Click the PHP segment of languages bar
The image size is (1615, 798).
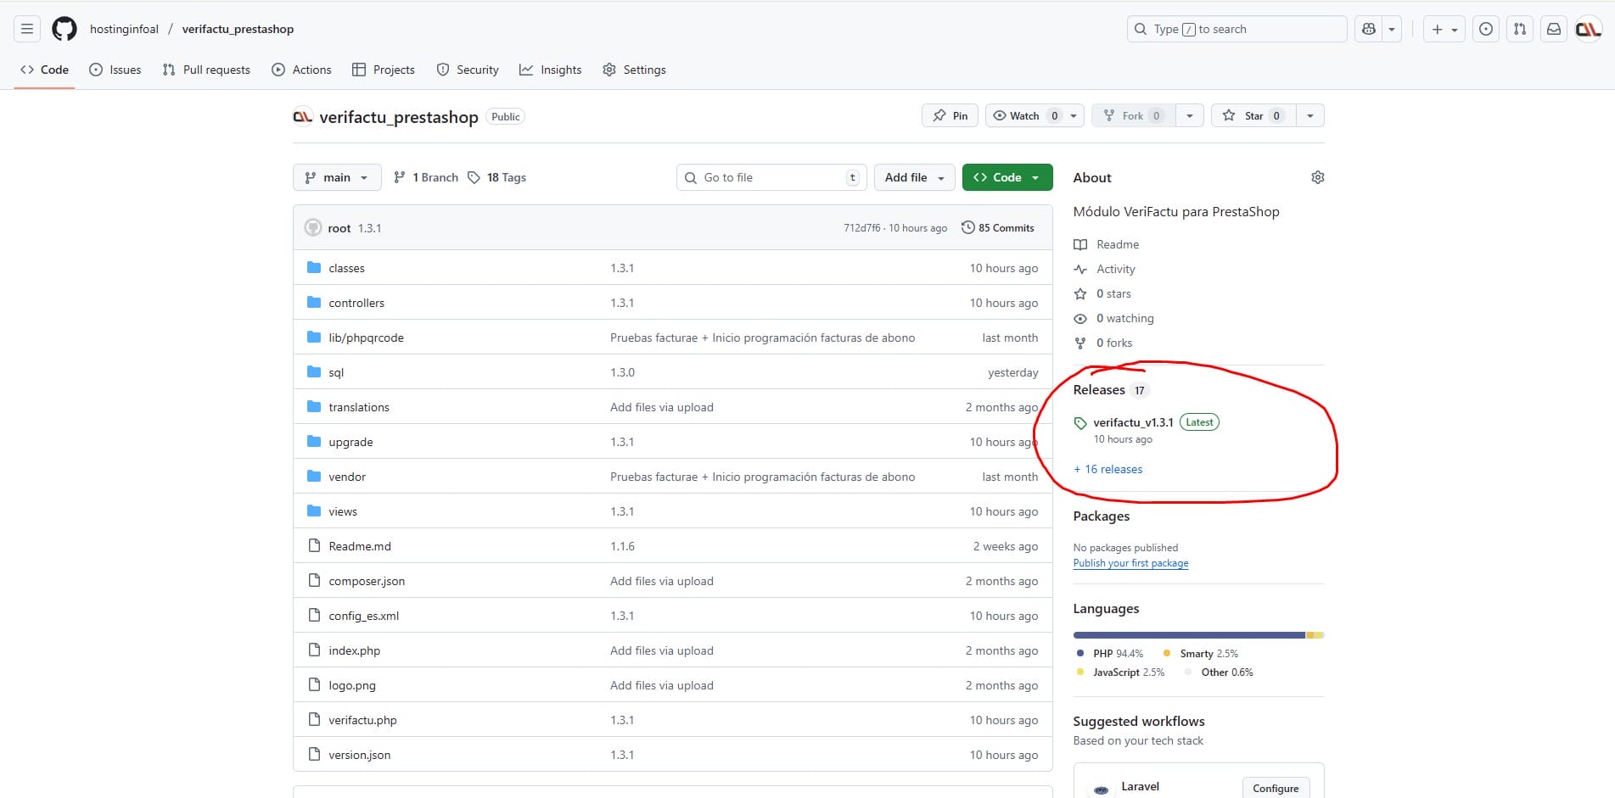(x=1188, y=635)
